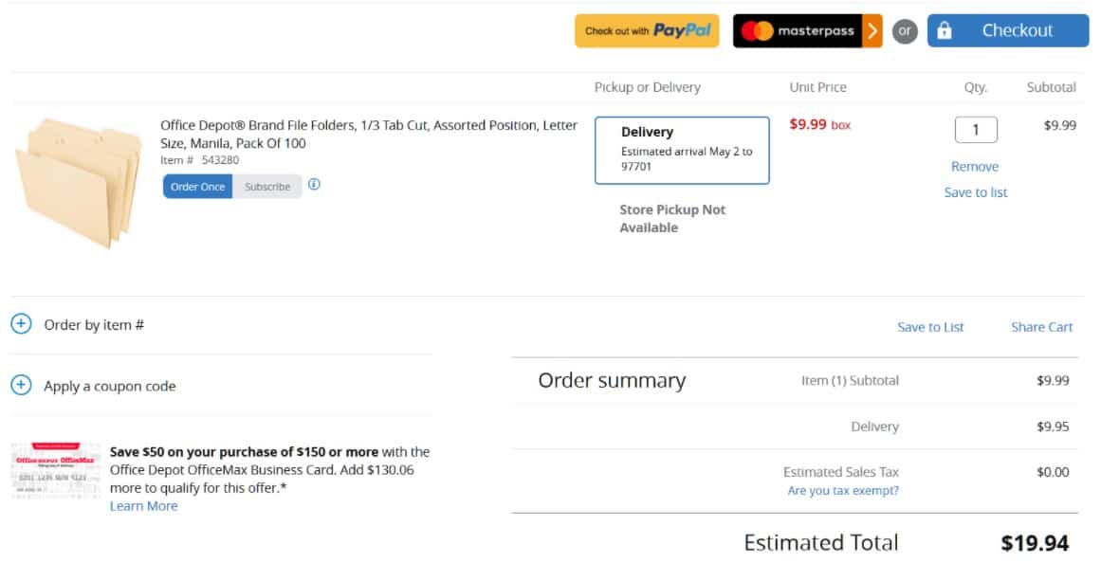1101x563 pixels.
Task: Expand the Apply a coupon code section
Action: pyautogui.click(x=21, y=386)
